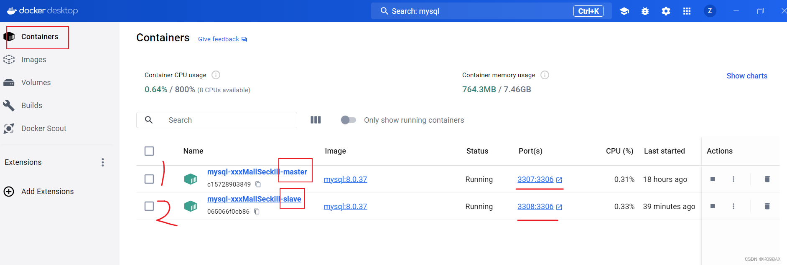
Task: Click the Port(s) column header
Action: [x=530, y=151]
